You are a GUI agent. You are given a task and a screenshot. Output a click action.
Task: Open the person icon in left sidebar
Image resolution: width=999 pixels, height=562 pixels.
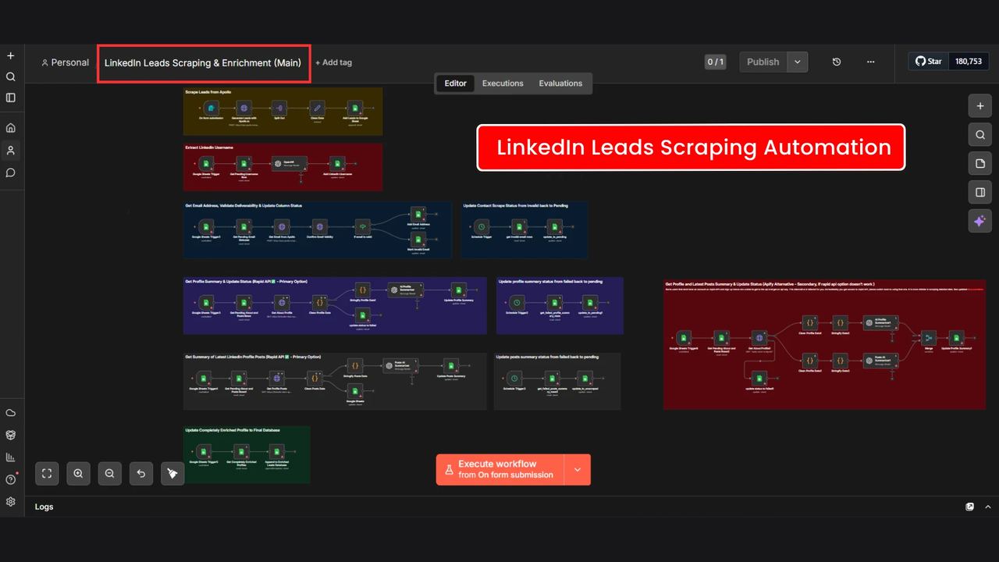11,150
